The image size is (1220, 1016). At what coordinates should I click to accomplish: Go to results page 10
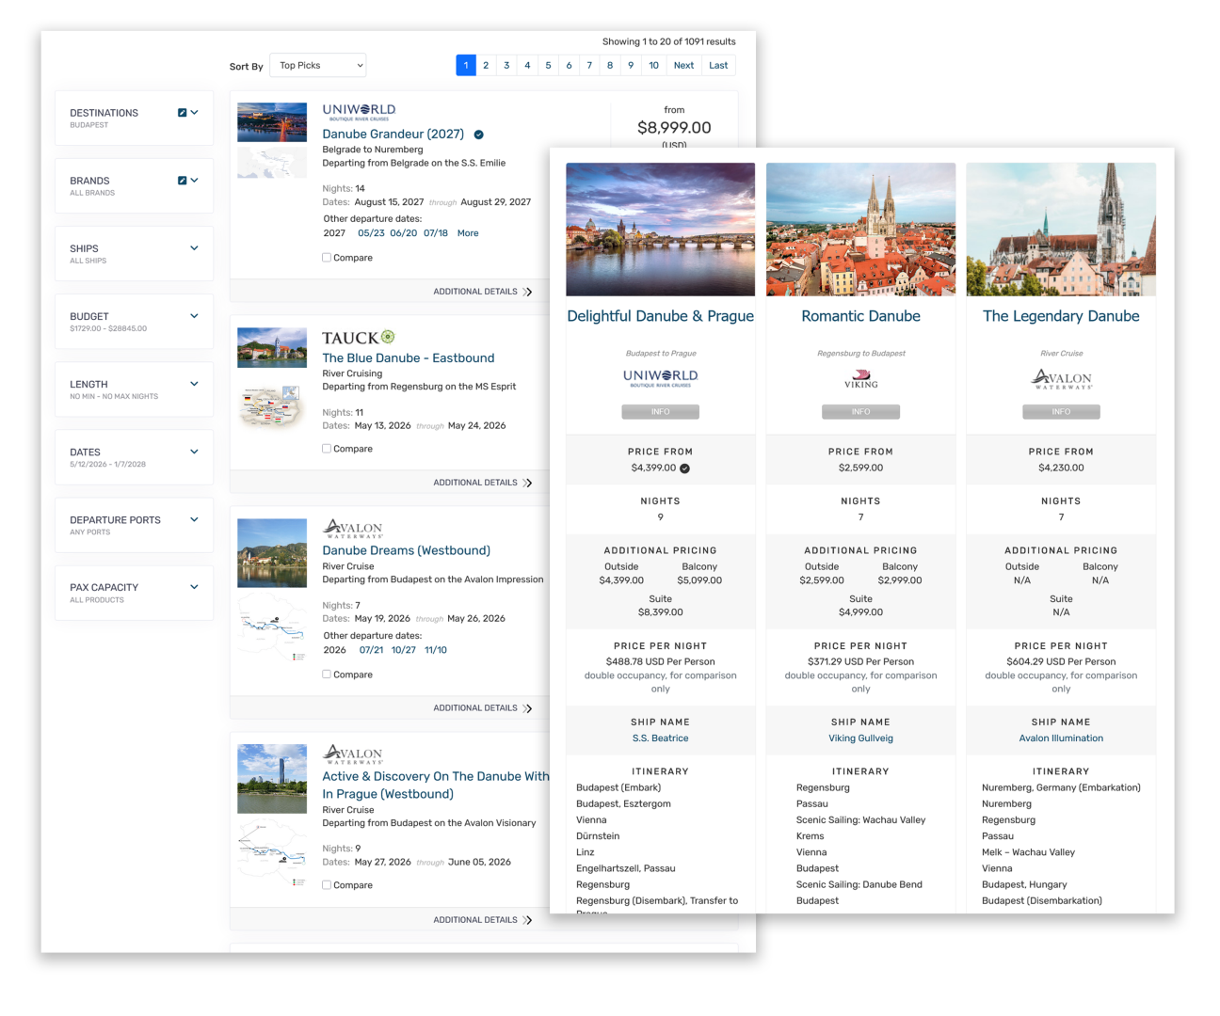(653, 66)
